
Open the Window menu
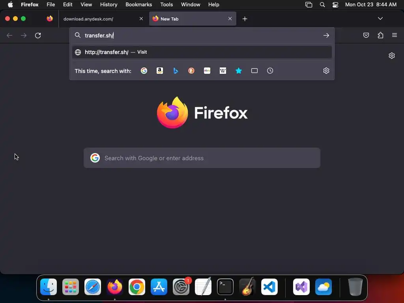(191, 4)
